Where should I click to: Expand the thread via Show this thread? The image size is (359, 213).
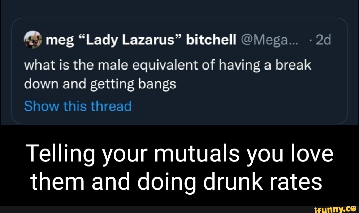(77, 106)
